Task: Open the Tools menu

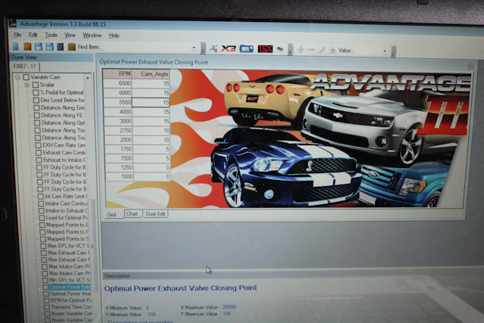Action: click(51, 36)
